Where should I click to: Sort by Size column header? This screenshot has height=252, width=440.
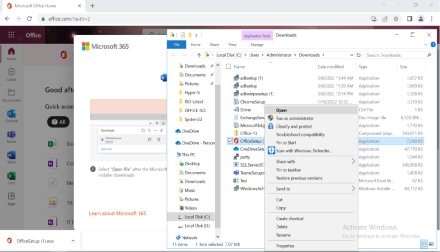[x=403, y=67]
